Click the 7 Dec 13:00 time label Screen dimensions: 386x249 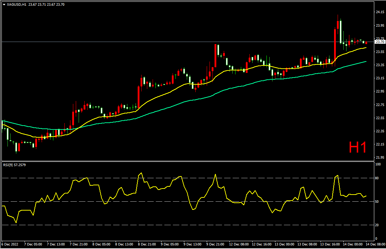pos(56,244)
